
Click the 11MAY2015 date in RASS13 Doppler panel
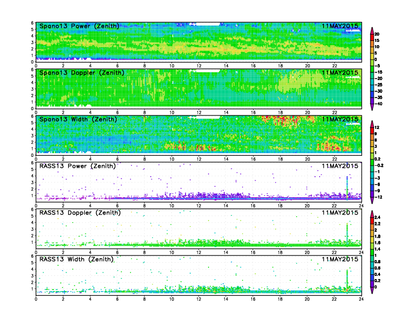(x=340, y=212)
